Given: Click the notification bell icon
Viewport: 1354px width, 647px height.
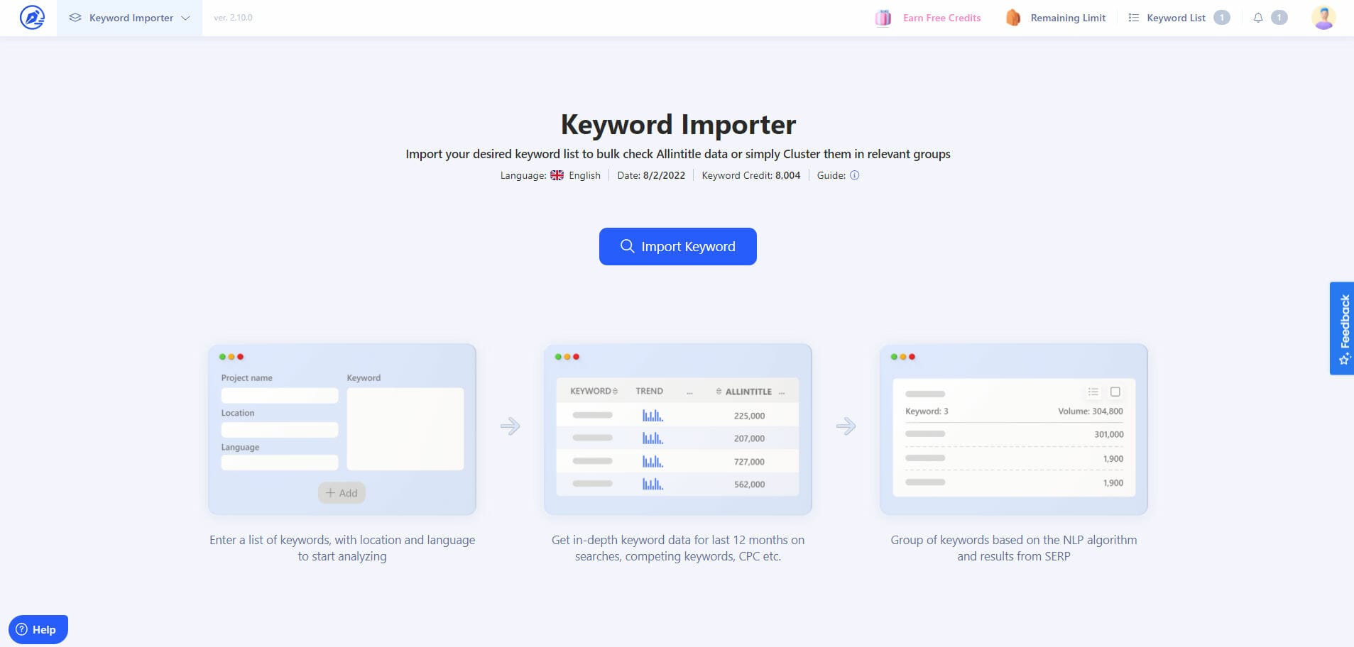Looking at the screenshot, I should point(1258,18).
